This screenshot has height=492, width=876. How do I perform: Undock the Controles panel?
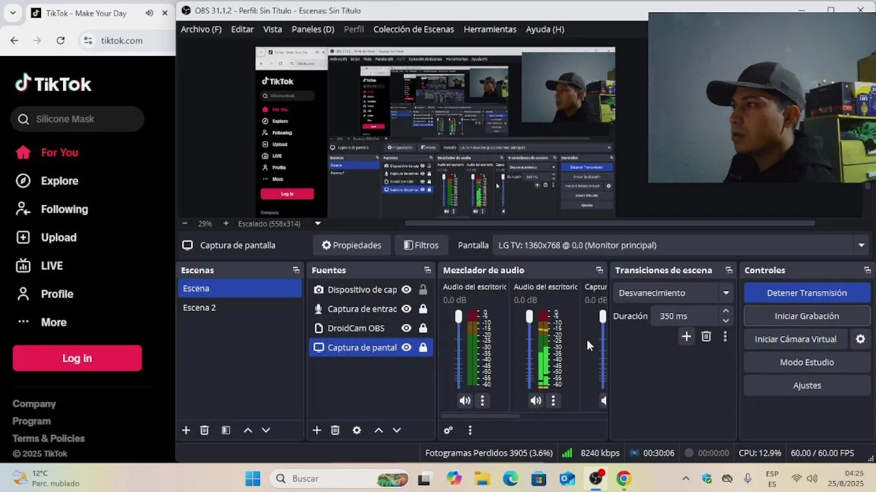coord(867,271)
